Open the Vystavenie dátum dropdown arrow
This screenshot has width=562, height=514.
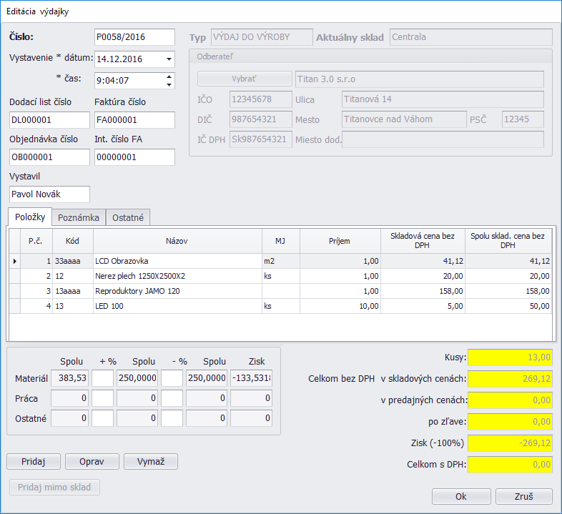[169, 59]
